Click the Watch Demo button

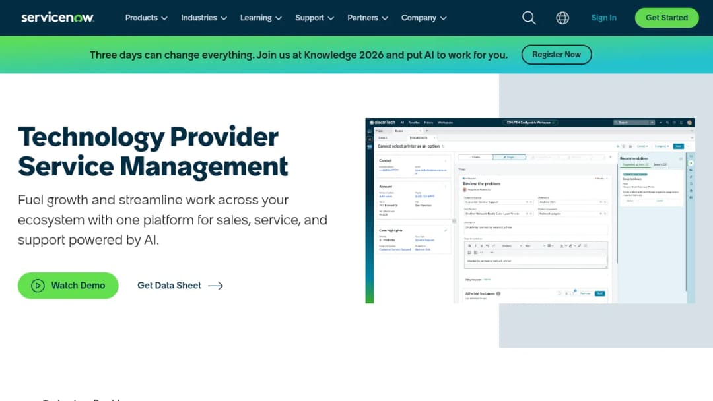tap(68, 285)
